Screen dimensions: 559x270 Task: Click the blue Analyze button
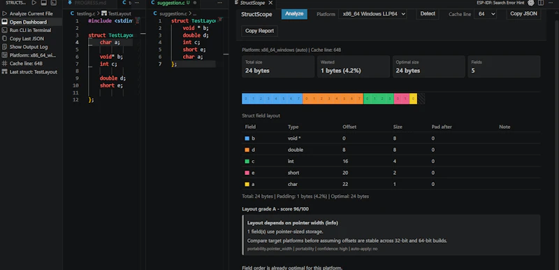pos(294,14)
